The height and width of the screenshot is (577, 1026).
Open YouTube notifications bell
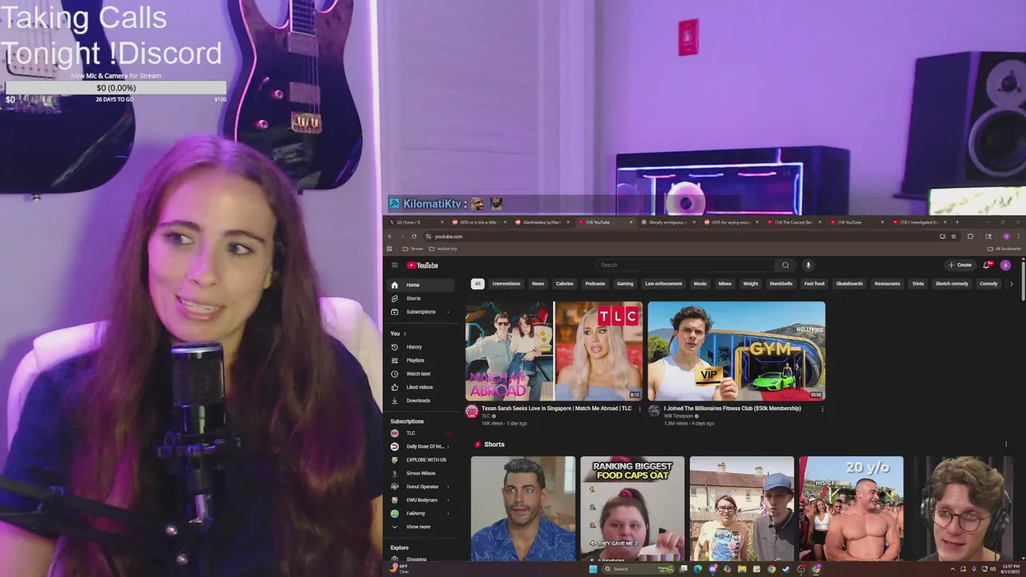point(987,265)
